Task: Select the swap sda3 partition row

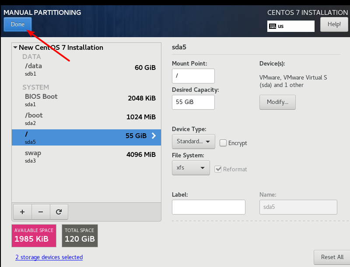Action: [86, 156]
